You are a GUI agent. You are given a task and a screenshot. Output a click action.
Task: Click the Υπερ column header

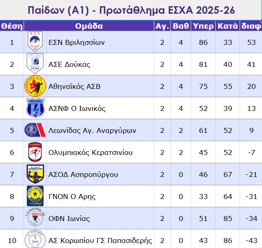[204, 26]
